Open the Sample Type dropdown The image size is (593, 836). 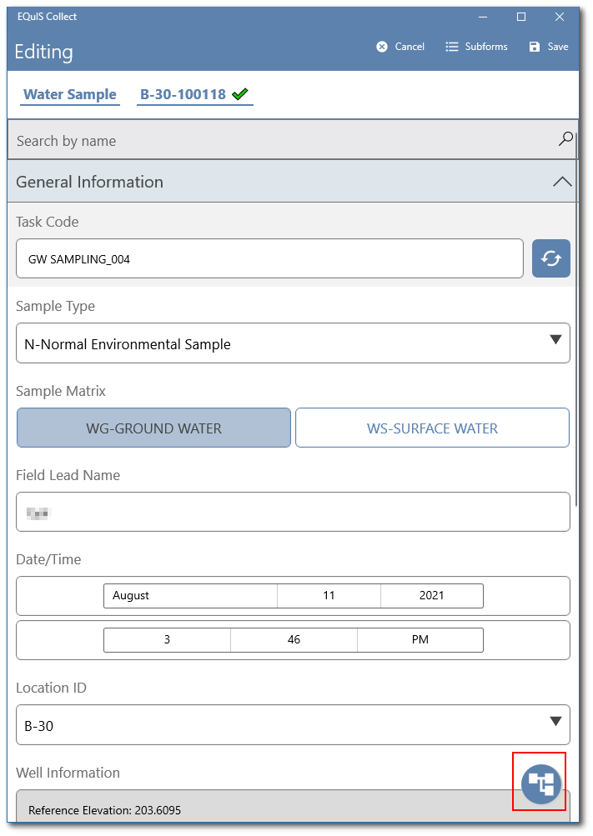pyautogui.click(x=293, y=343)
